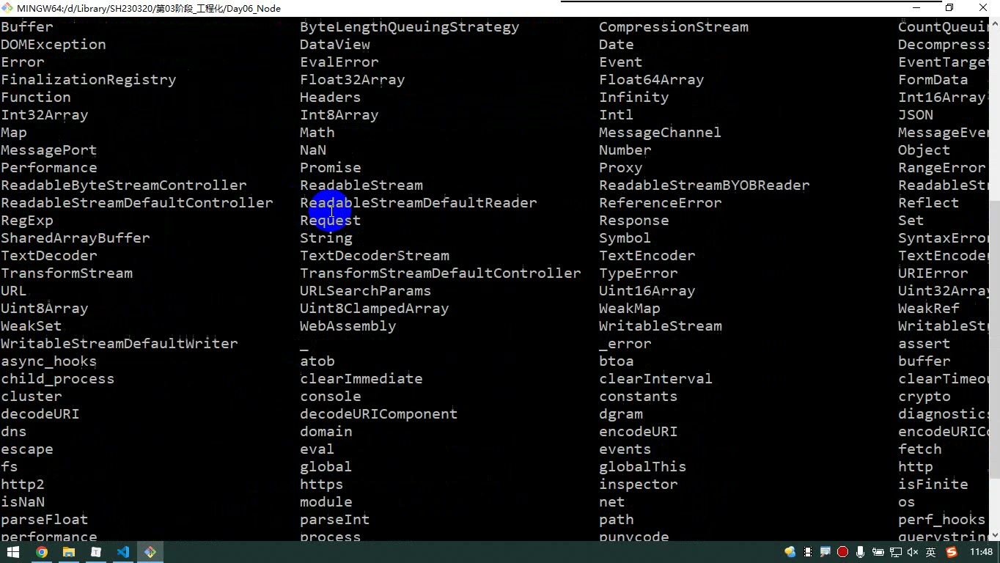Open the 11:48 system clock
Screen dimensions: 1000x563
[x=981, y=552]
